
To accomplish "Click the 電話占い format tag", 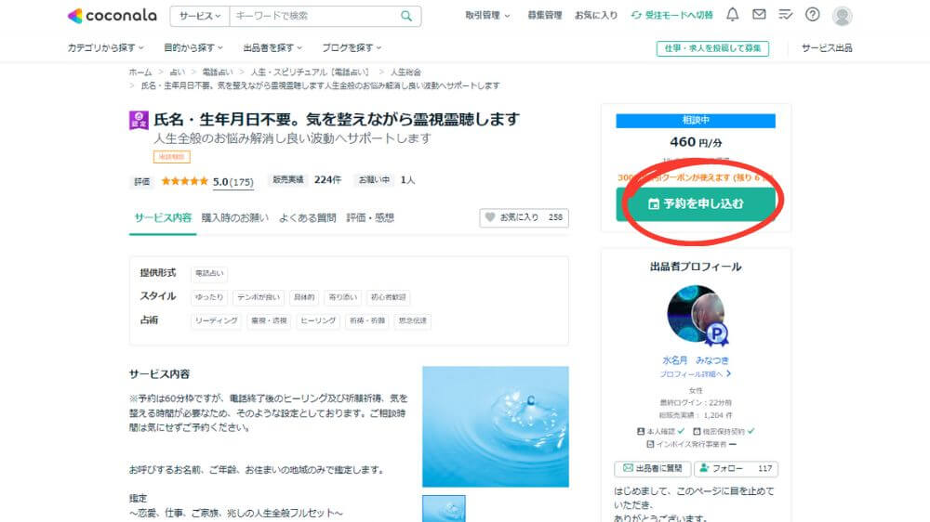I will click(x=209, y=273).
